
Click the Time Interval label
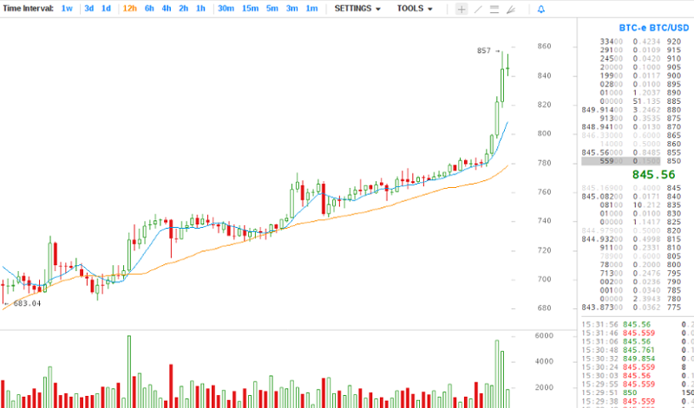click(28, 9)
